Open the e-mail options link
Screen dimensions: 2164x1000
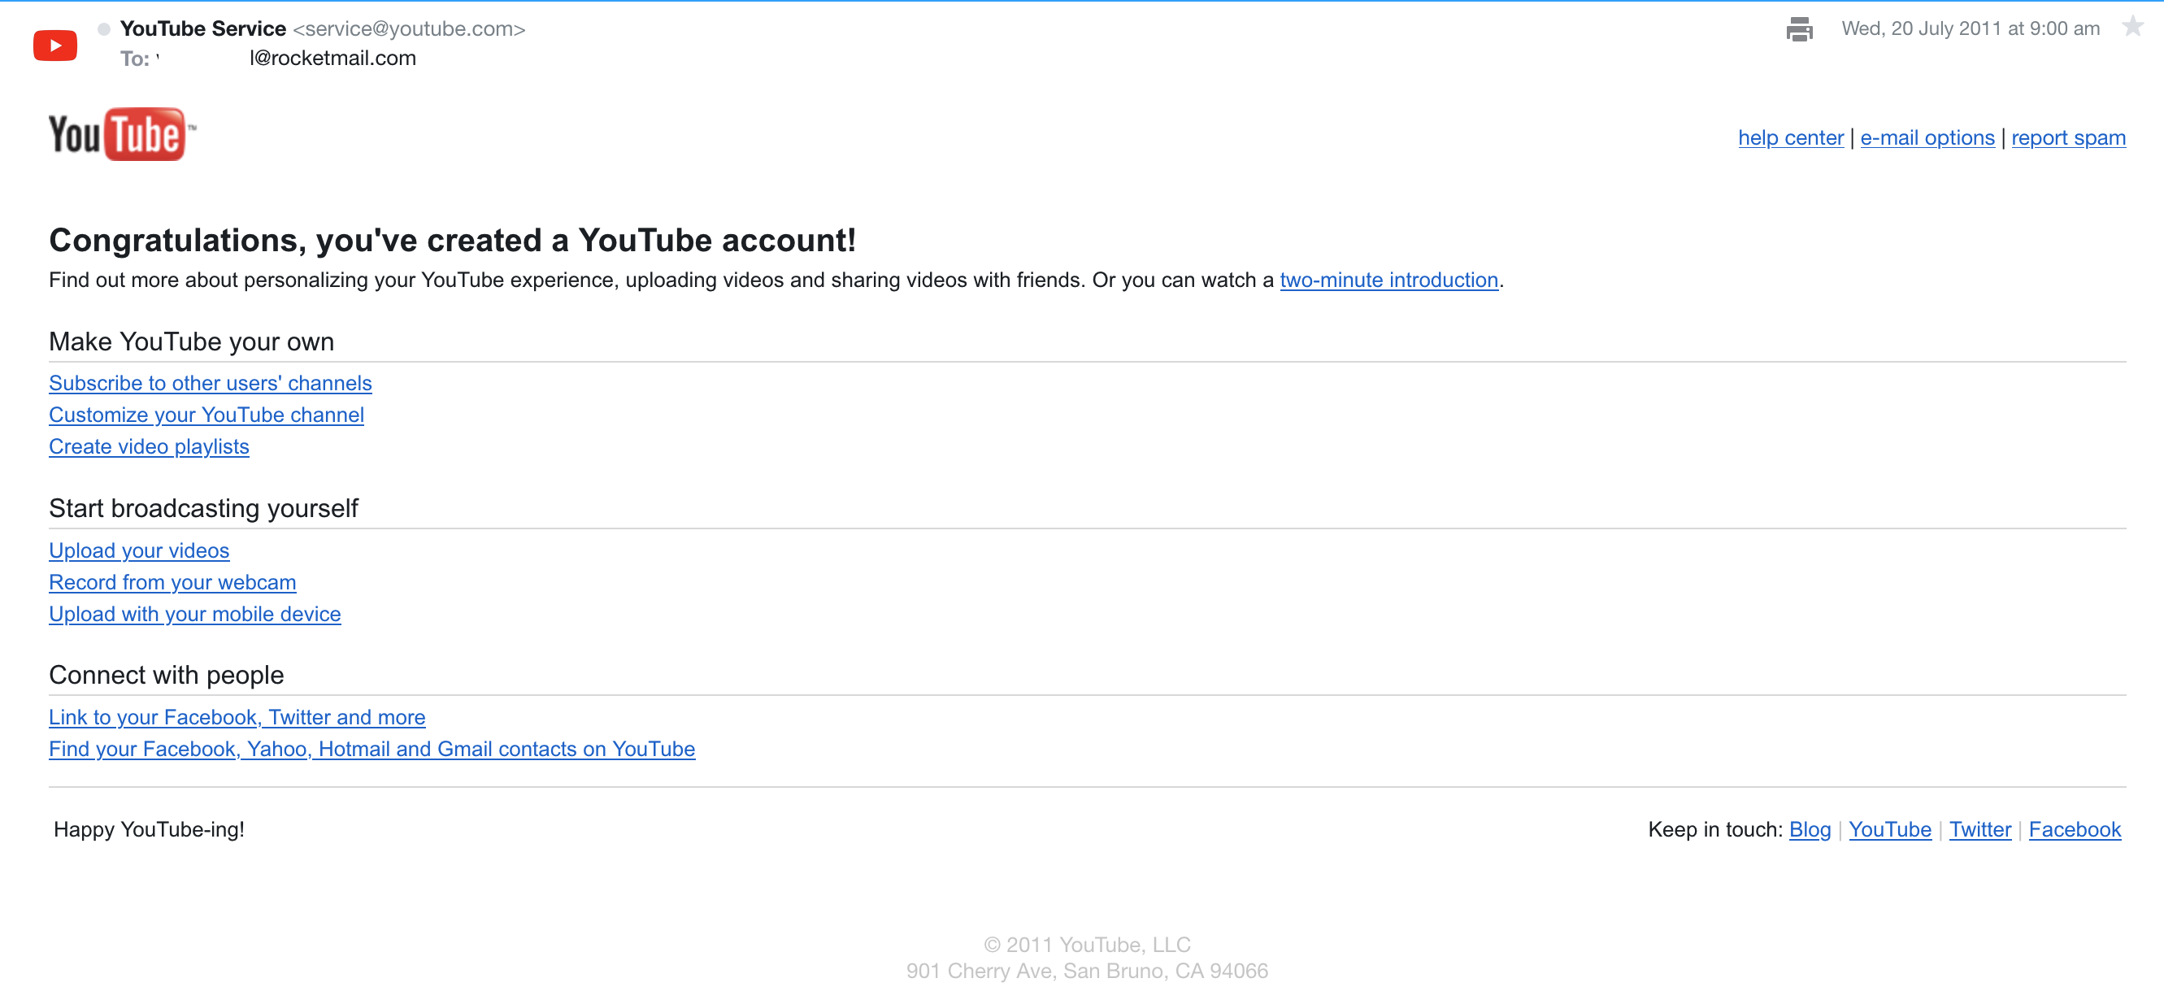pos(1927,138)
